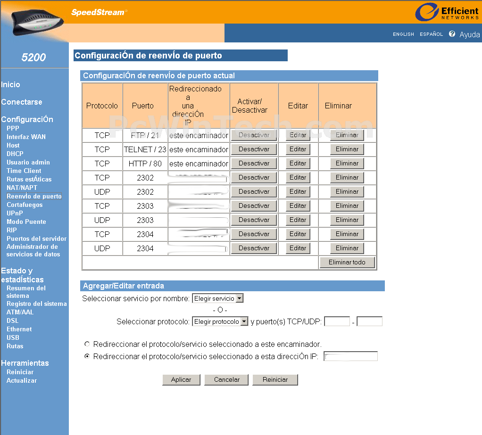Open the Elegir servicio dropdown
The width and height of the screenshot is (482, 435).
[217, 298]
